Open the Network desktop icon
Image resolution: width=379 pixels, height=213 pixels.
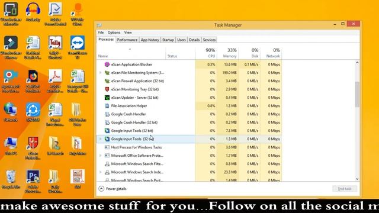tap(11, 112)
